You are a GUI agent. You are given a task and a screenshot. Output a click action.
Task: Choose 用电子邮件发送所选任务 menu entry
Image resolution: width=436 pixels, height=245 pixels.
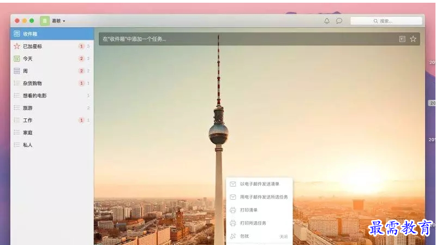coord(259,197)
